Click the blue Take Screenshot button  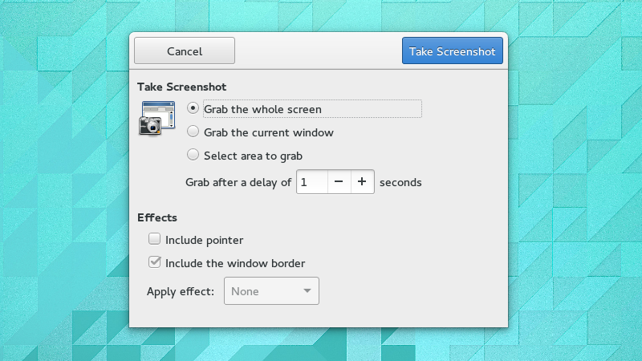453,51
